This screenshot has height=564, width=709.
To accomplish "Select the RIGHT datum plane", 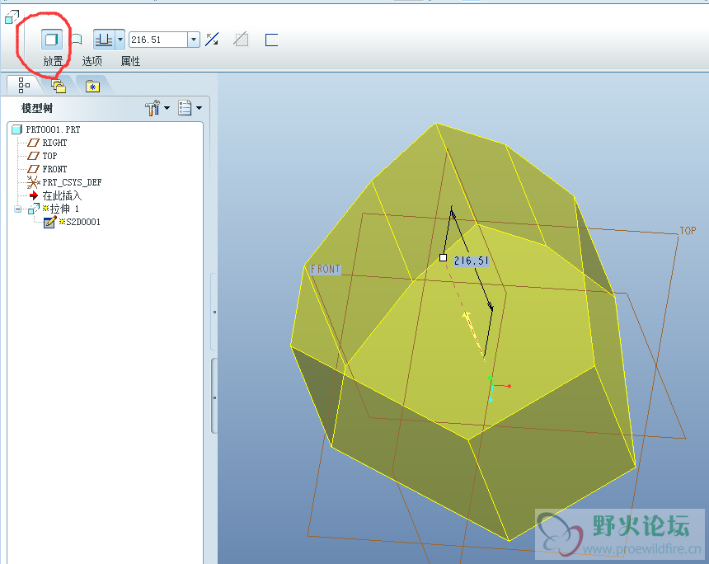I will [54, 143].
